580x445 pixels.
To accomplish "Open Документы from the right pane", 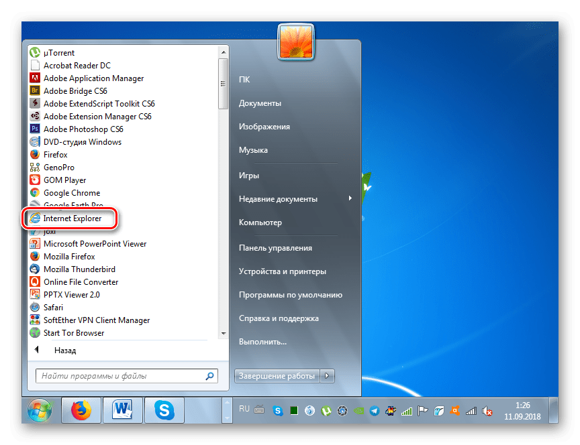I will (260, 103).
